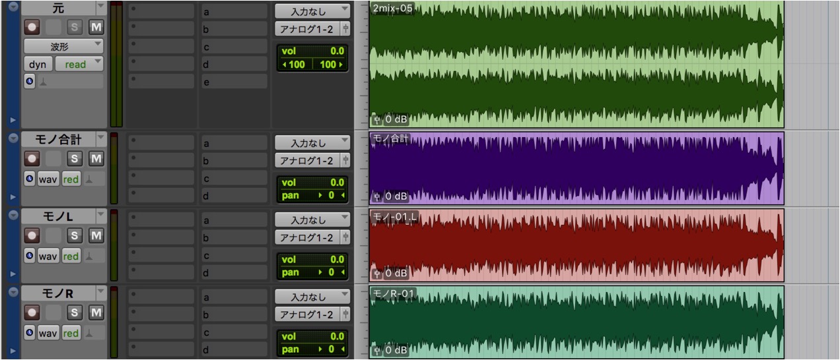This screenshot has height=360, width=840.
Task: Solo the モノ合計 track
Action: pyautogui.click(x=75, y=158)
